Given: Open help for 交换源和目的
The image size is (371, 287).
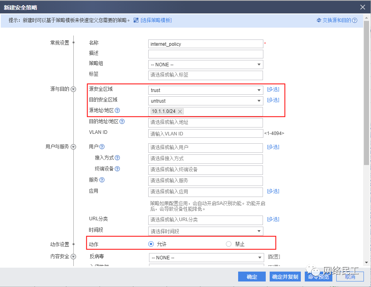Looking at the screenshot, I should pyautogui.click(x=354, y=21).
